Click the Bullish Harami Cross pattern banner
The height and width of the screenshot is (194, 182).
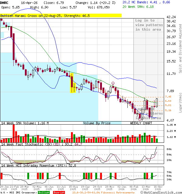pos(45,15)
